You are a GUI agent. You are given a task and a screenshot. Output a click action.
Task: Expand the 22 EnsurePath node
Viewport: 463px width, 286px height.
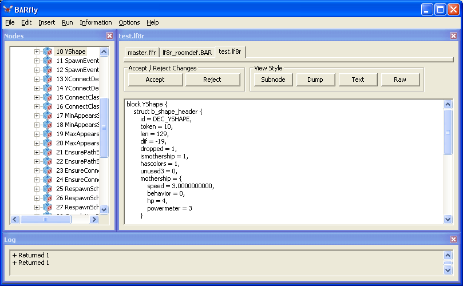point(37,161)
